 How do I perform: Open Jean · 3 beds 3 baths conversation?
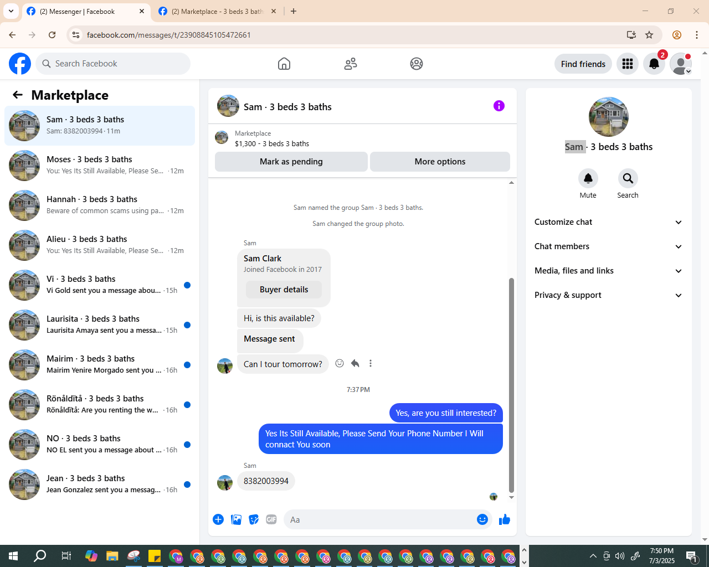pyautogui.click(x=100, y=484)
